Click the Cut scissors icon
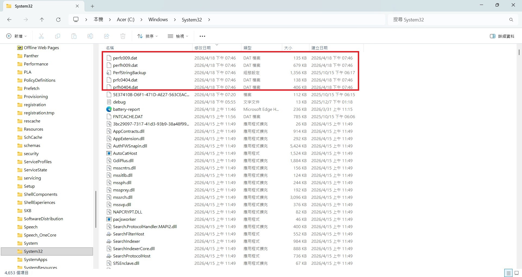This screenshot has width=522, height=277. 41,36
